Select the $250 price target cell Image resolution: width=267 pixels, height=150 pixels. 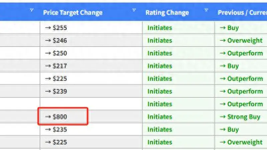(91, 53)
